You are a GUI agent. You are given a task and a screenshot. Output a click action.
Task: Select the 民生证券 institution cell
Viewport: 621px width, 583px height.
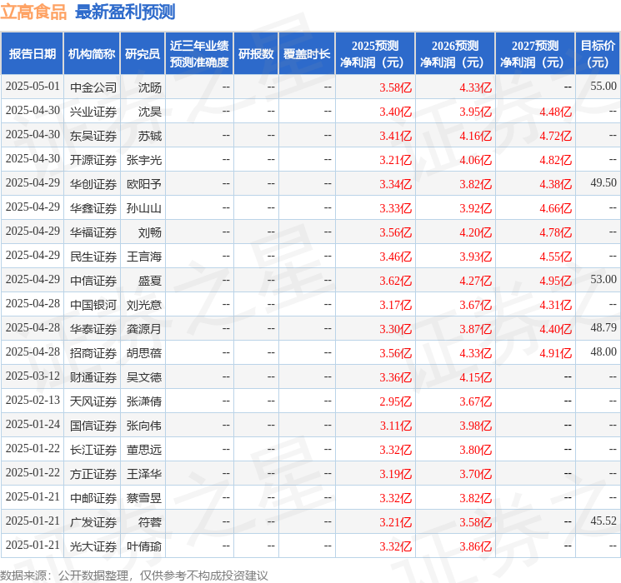point(93,257)
